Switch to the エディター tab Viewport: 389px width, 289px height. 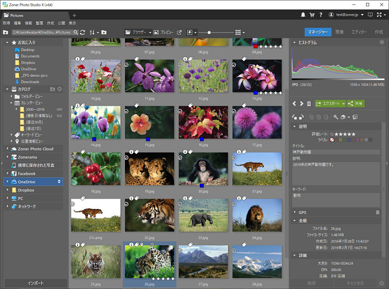coord(359,32)
